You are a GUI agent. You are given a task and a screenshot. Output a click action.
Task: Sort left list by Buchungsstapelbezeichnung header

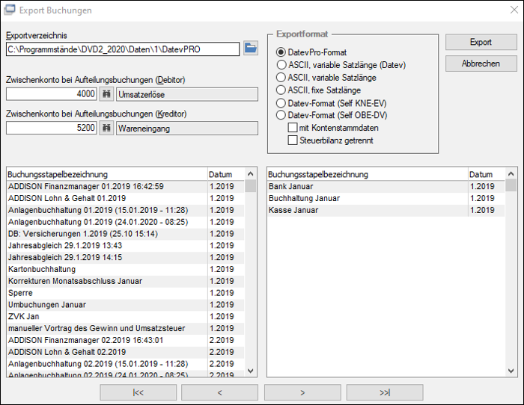pyautogui.click(x=107, y=174)
